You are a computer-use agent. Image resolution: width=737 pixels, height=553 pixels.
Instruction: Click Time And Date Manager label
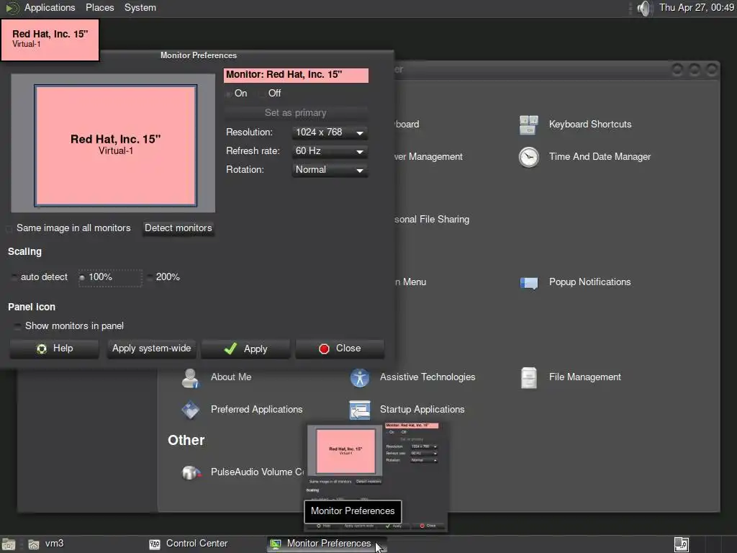pos(600,157)
